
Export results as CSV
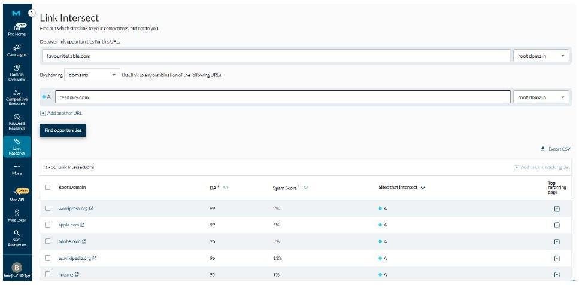point(556,149)
